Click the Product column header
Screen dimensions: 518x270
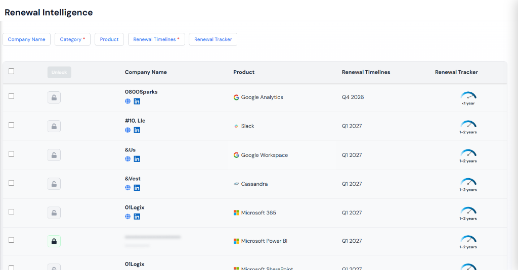click(244, 72)
